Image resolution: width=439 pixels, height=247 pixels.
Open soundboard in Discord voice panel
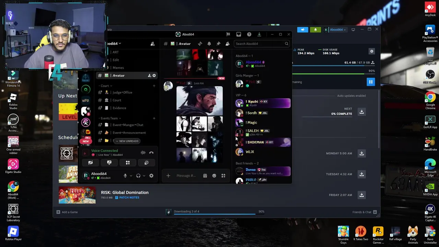pos(146,163)
